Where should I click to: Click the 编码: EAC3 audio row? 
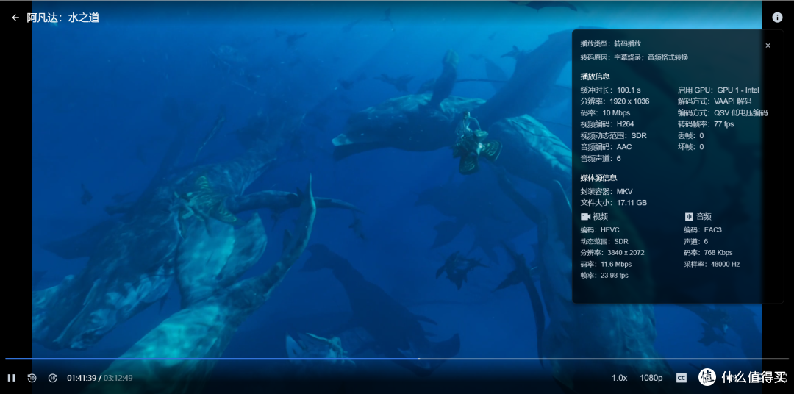coord(703,230)
